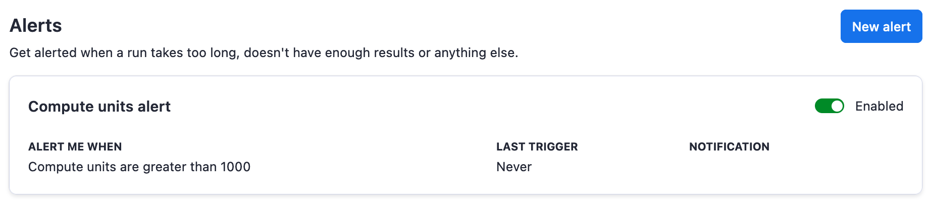
Task: Click the Alerts page heading
Action: [x=36, y=26]
